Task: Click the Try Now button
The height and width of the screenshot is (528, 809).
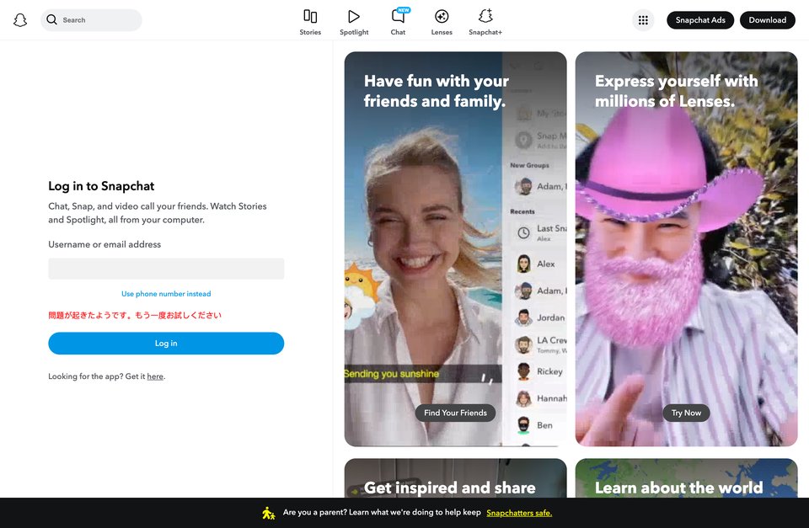Action: [x=686, y=413]
